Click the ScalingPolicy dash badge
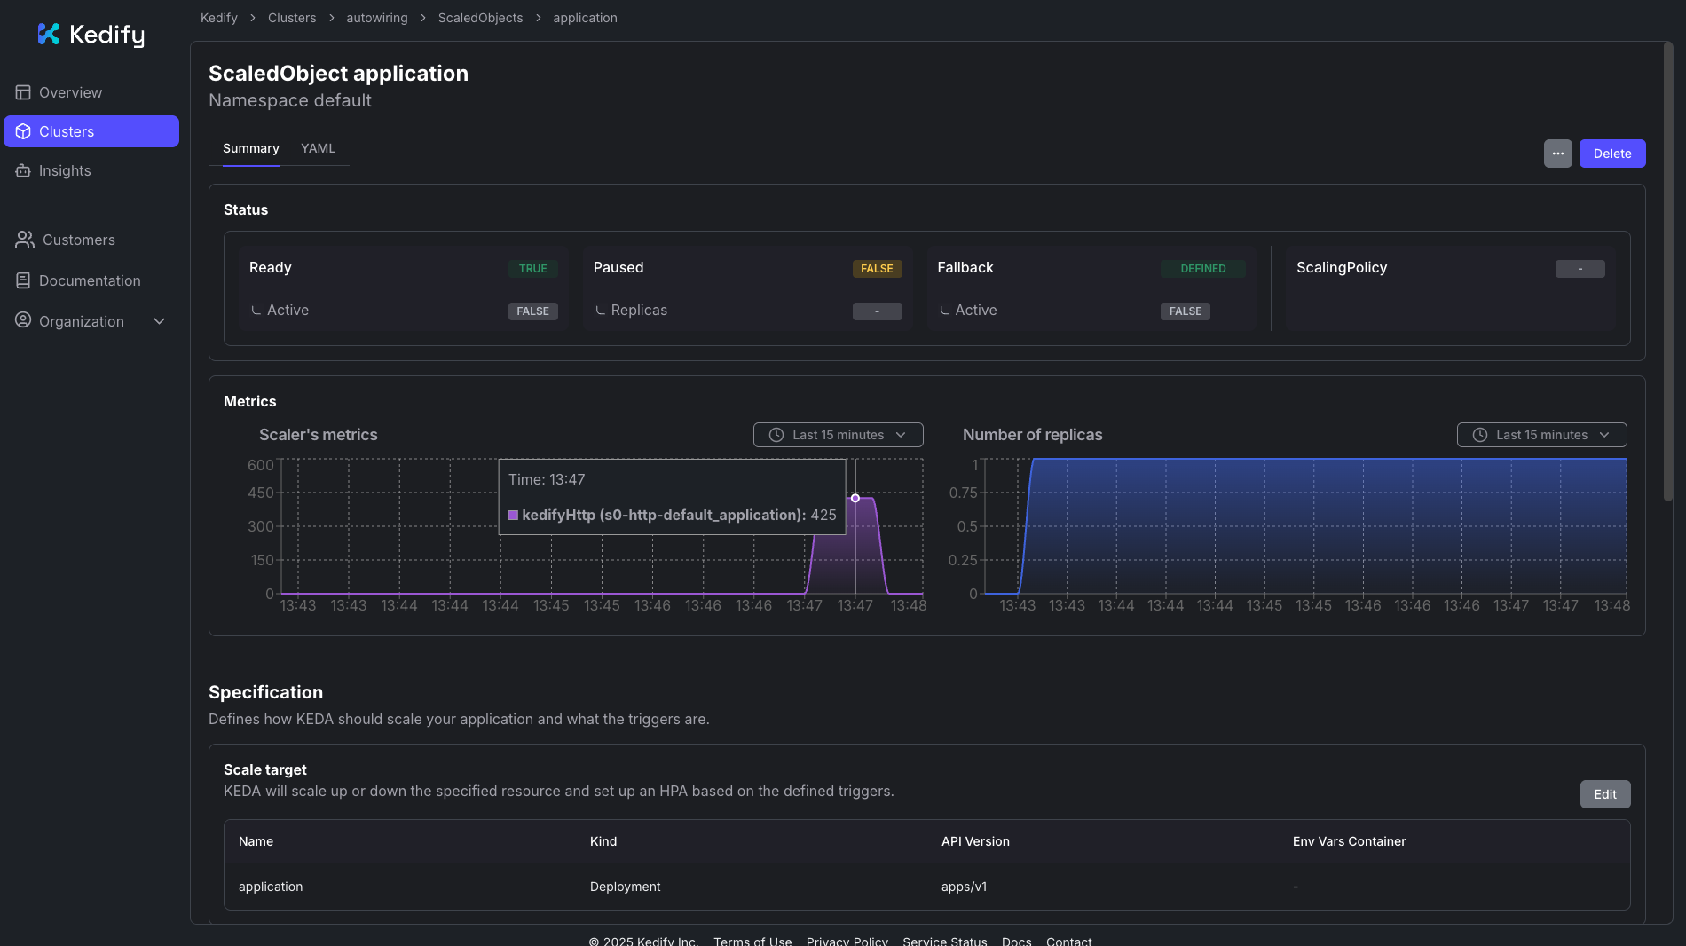This screenshot has height=946, width=1686. tap(1580, 269)
